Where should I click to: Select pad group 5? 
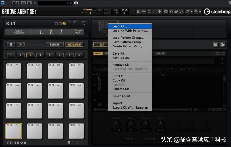coord(50,55)
